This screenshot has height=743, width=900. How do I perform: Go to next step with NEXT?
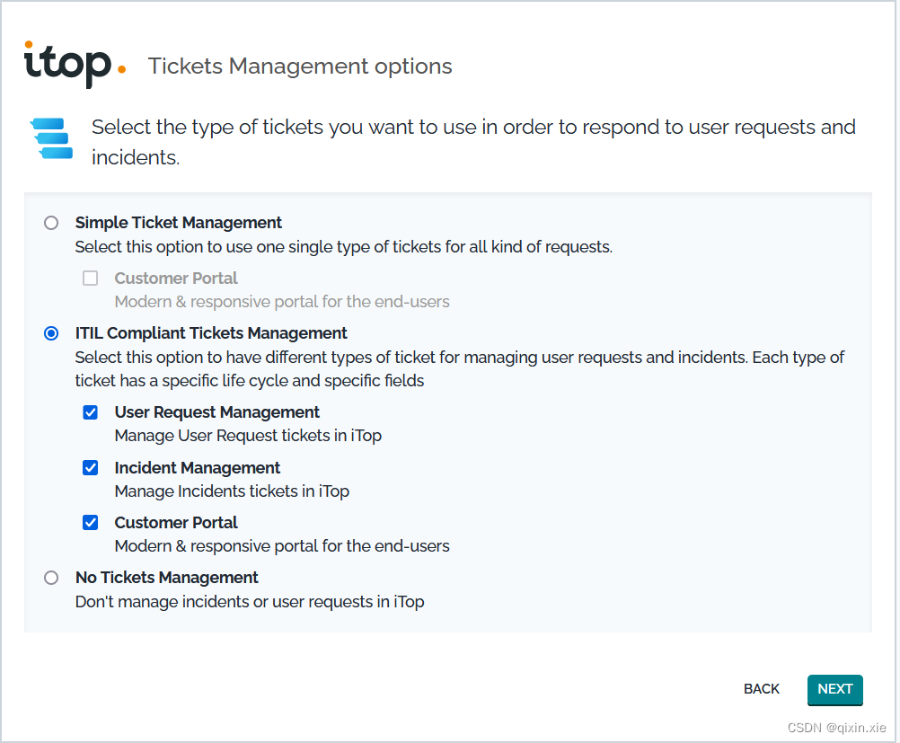pos(834,689)
